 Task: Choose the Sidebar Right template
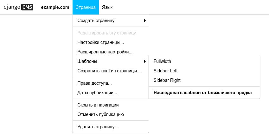coord(204,80)
